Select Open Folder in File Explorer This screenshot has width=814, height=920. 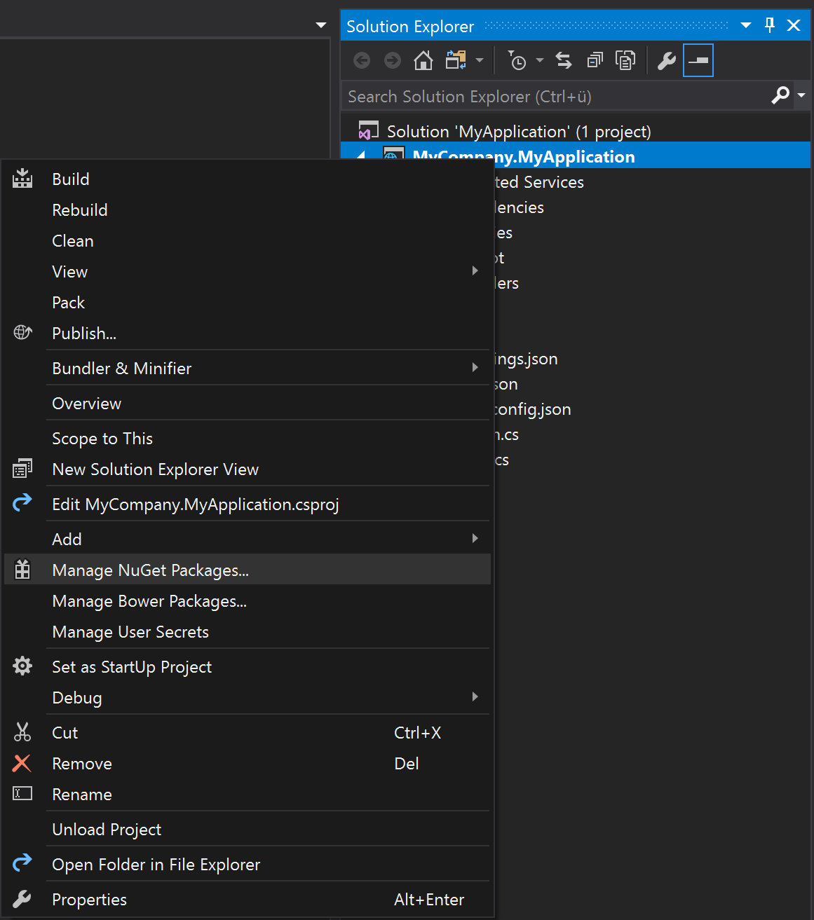156,865
